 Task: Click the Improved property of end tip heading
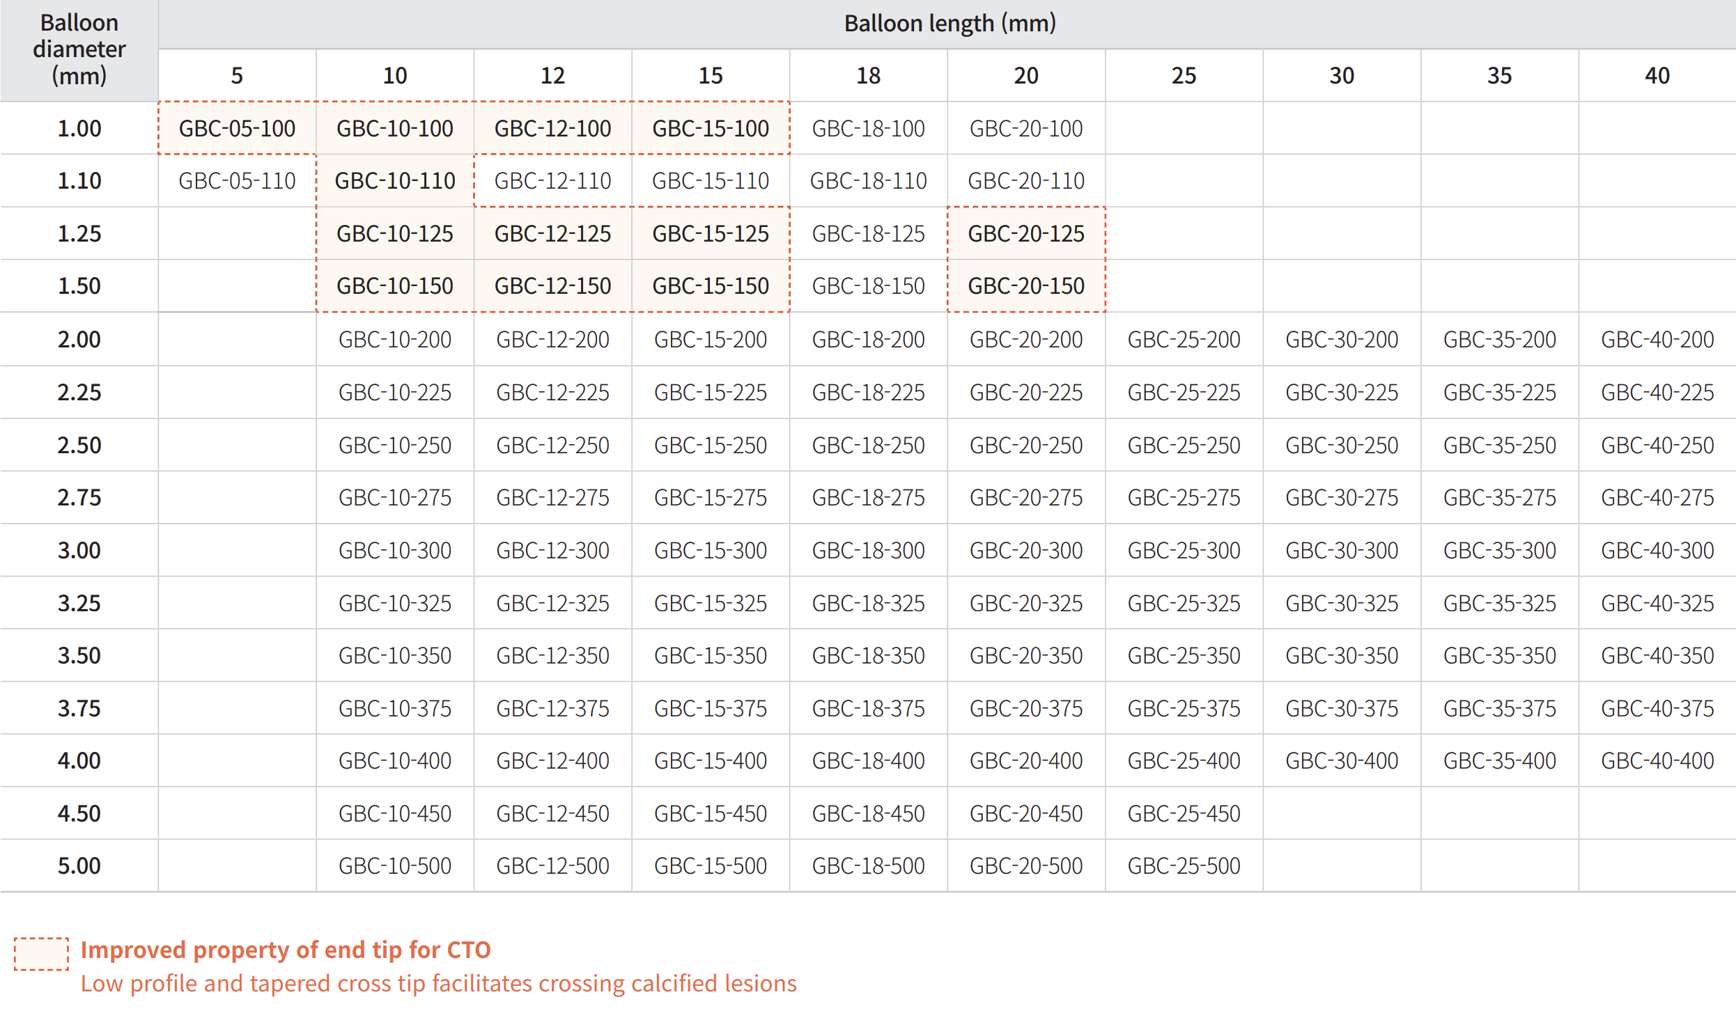click(286, 950)
